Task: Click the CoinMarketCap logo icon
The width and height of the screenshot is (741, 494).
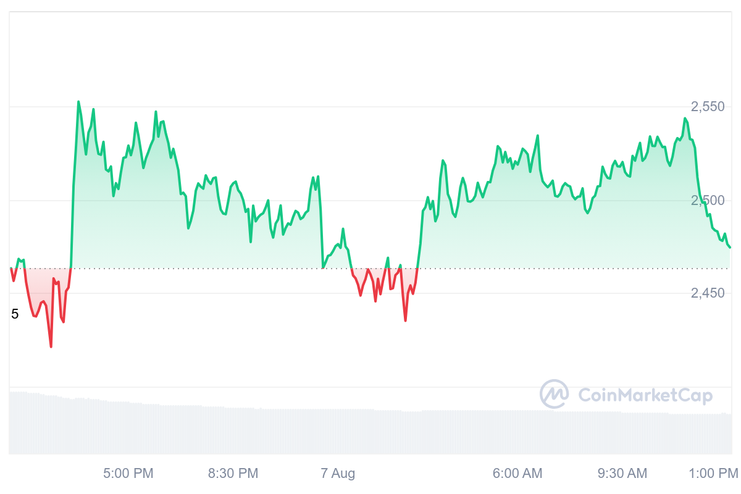Action: coord(554,395)
